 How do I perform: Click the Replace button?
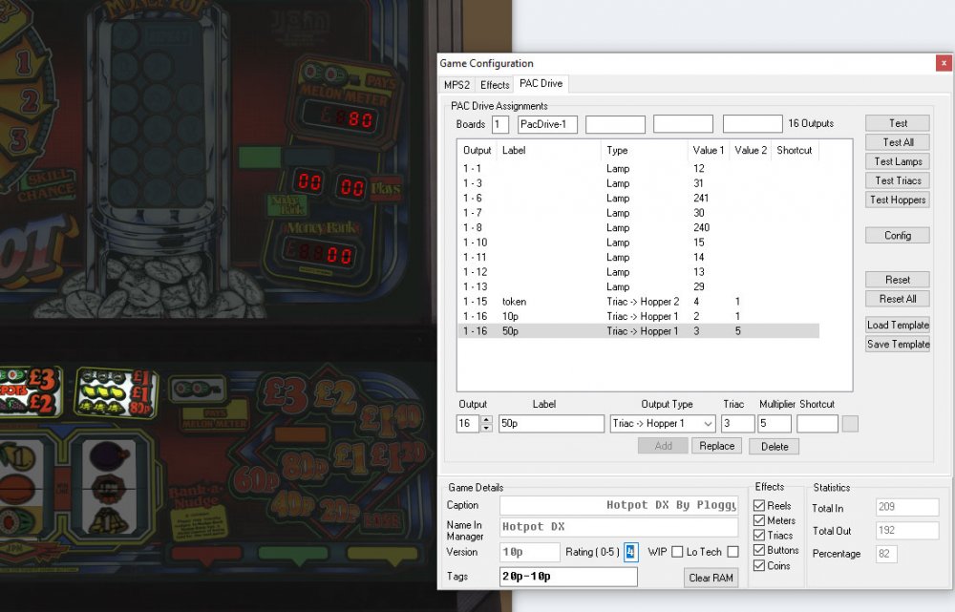[716, 446]
